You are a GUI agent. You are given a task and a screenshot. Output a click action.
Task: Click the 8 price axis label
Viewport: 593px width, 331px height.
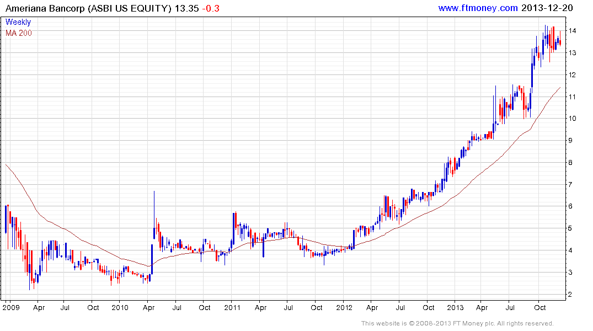[570, 163]
